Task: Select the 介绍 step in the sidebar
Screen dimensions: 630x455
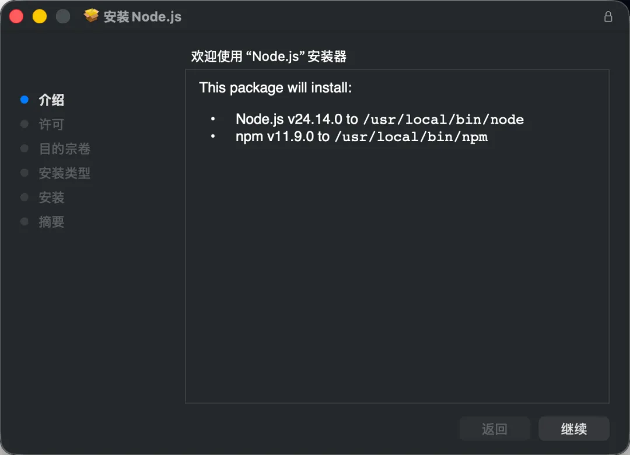Action: (x=51, y=100)
